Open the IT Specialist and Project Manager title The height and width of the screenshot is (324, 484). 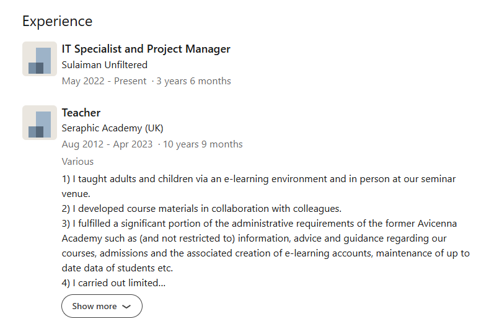146,49
